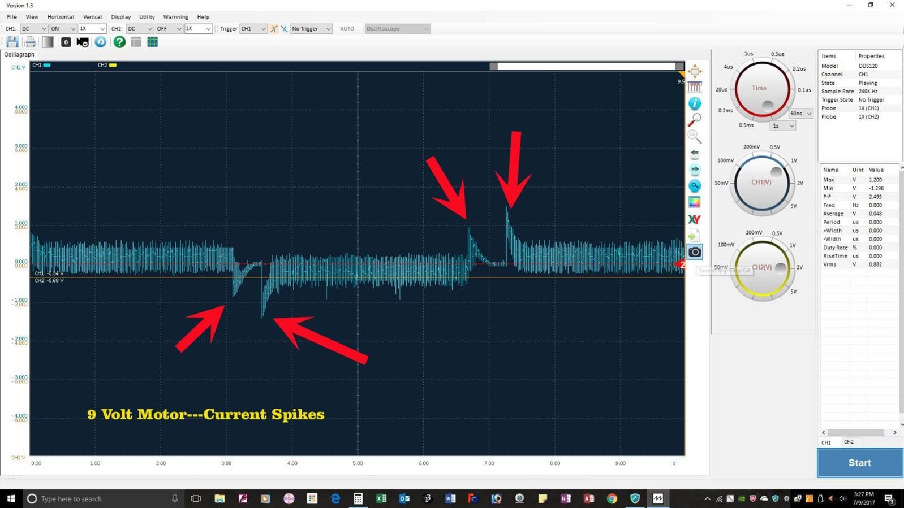Select the rising edge trigger icon
904x508 pixels.
pos(274,29)
